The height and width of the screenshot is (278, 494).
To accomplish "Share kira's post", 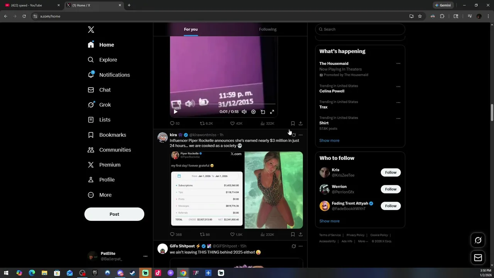I will click(x=301, y=234).
